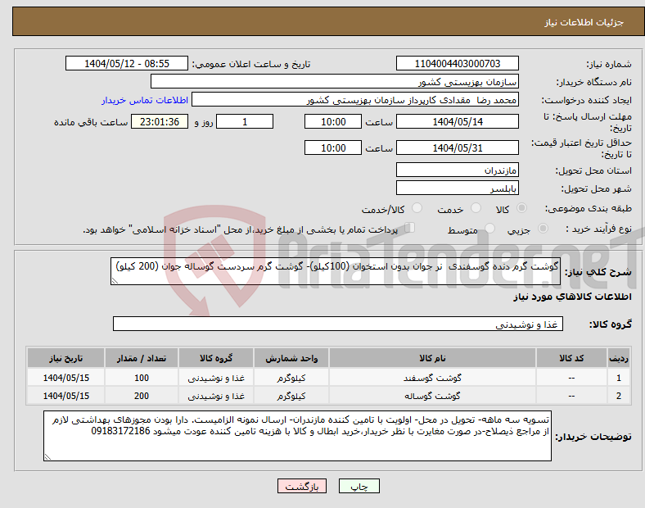This screenshot has height=508, width=645.
Task: Click the توضیحات خریدار notes text area
Action: (297, 436)
